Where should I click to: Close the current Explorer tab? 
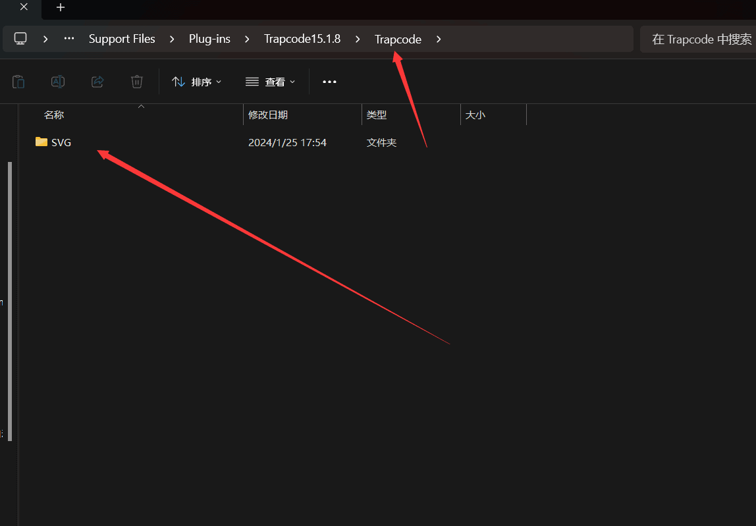pos(24,7)
